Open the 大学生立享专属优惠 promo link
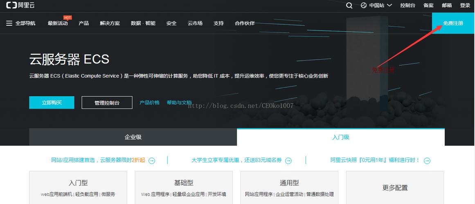The width and height of the screenshot is (475, 204). 236,160
